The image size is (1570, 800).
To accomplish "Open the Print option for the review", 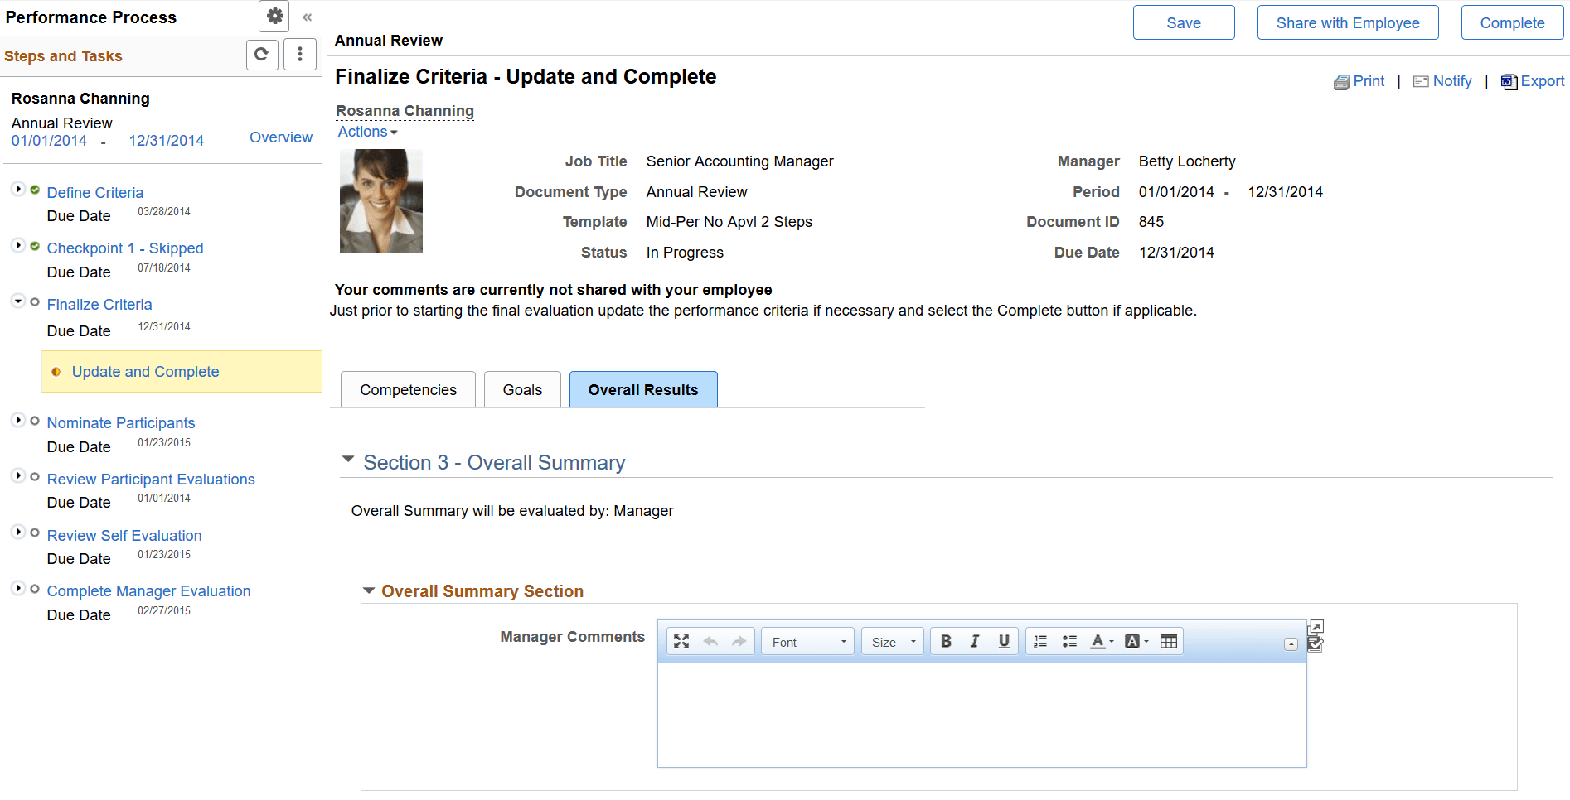I will [1360, 80].
